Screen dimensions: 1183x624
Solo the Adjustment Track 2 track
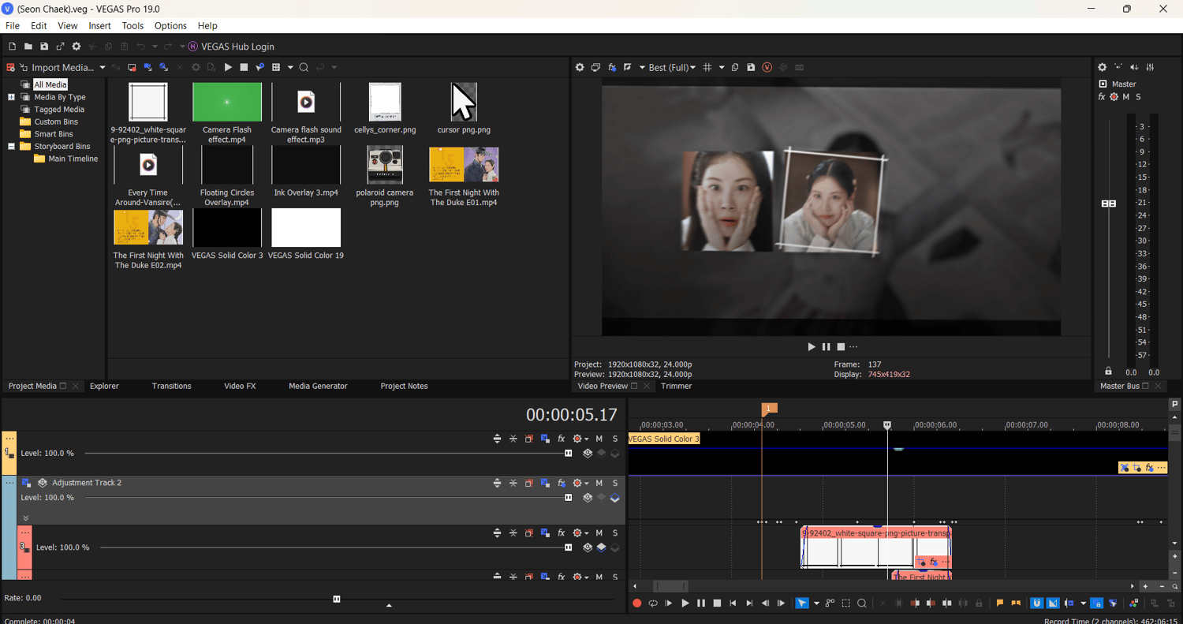click(x=615, y=483)
